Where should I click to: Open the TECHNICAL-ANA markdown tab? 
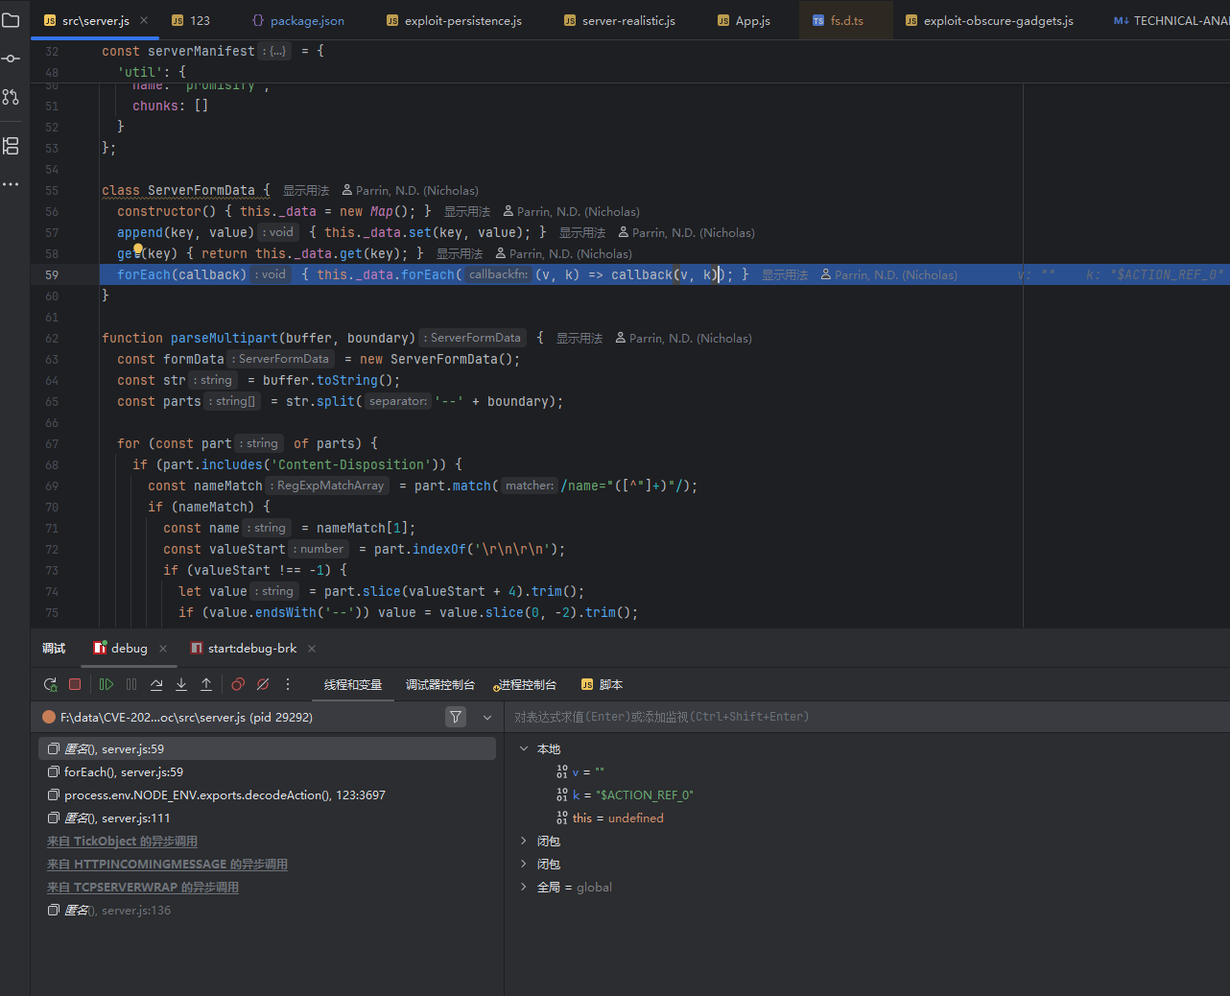pos(1171,20)
